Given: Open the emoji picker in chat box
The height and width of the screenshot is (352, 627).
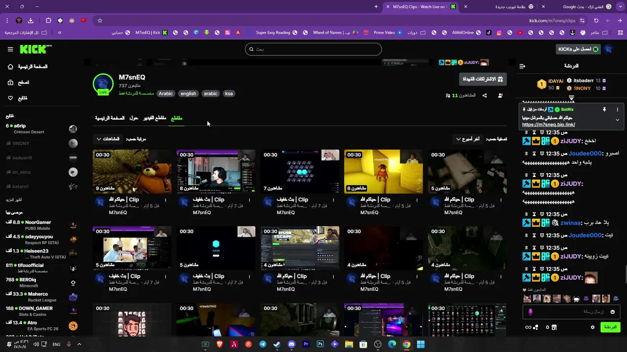Looking at the screenshot, I should click(612, 312).
